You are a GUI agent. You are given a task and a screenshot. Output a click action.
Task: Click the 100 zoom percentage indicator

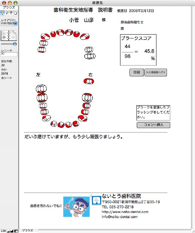point(3,231)
